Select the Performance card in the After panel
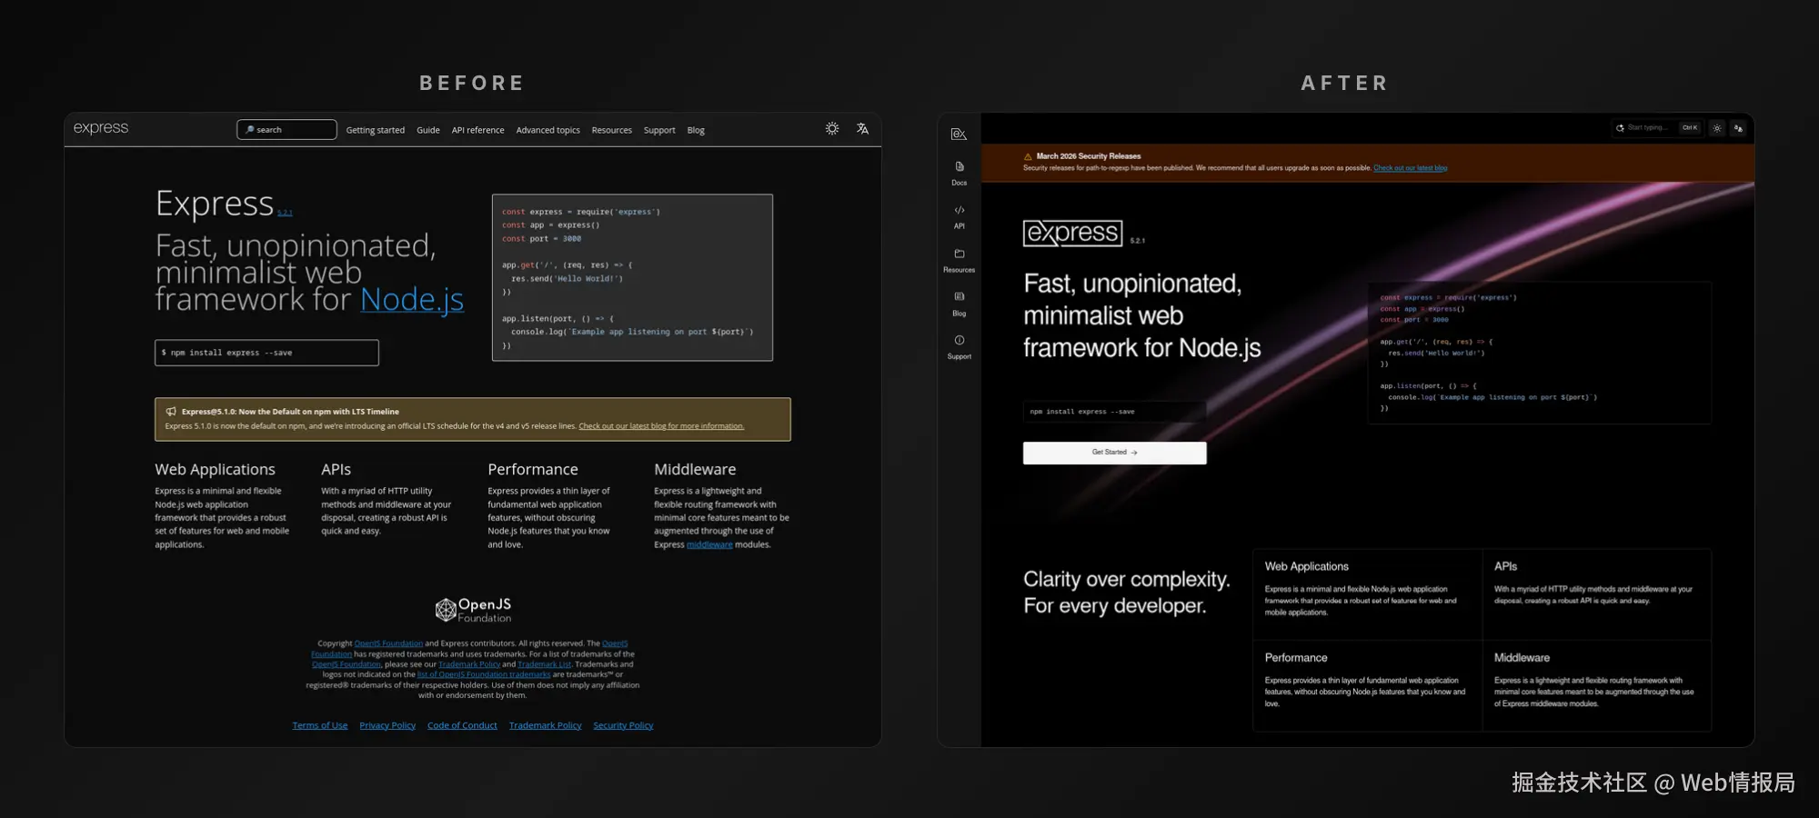 [1367, 686]
